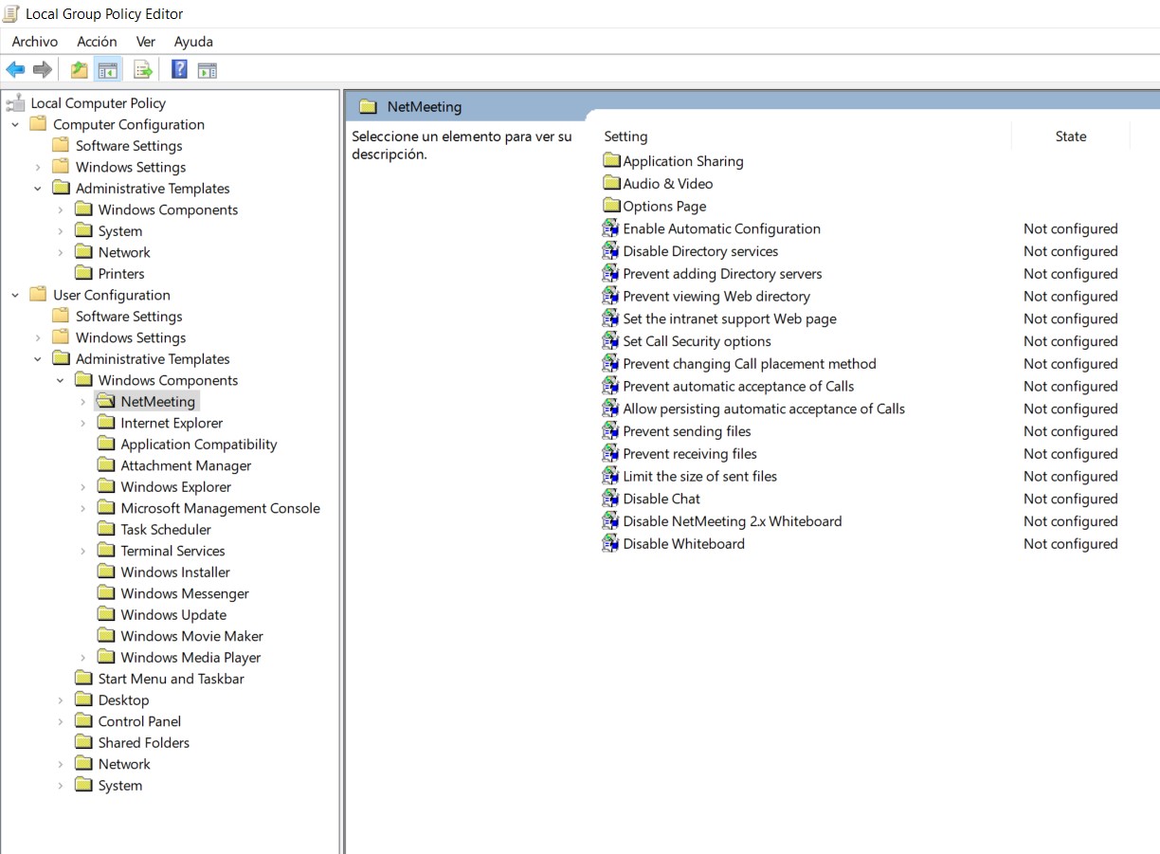The image size is (1160, 854).
Task: Select Attachment Manager in the tree
Action: click(186, 465)
